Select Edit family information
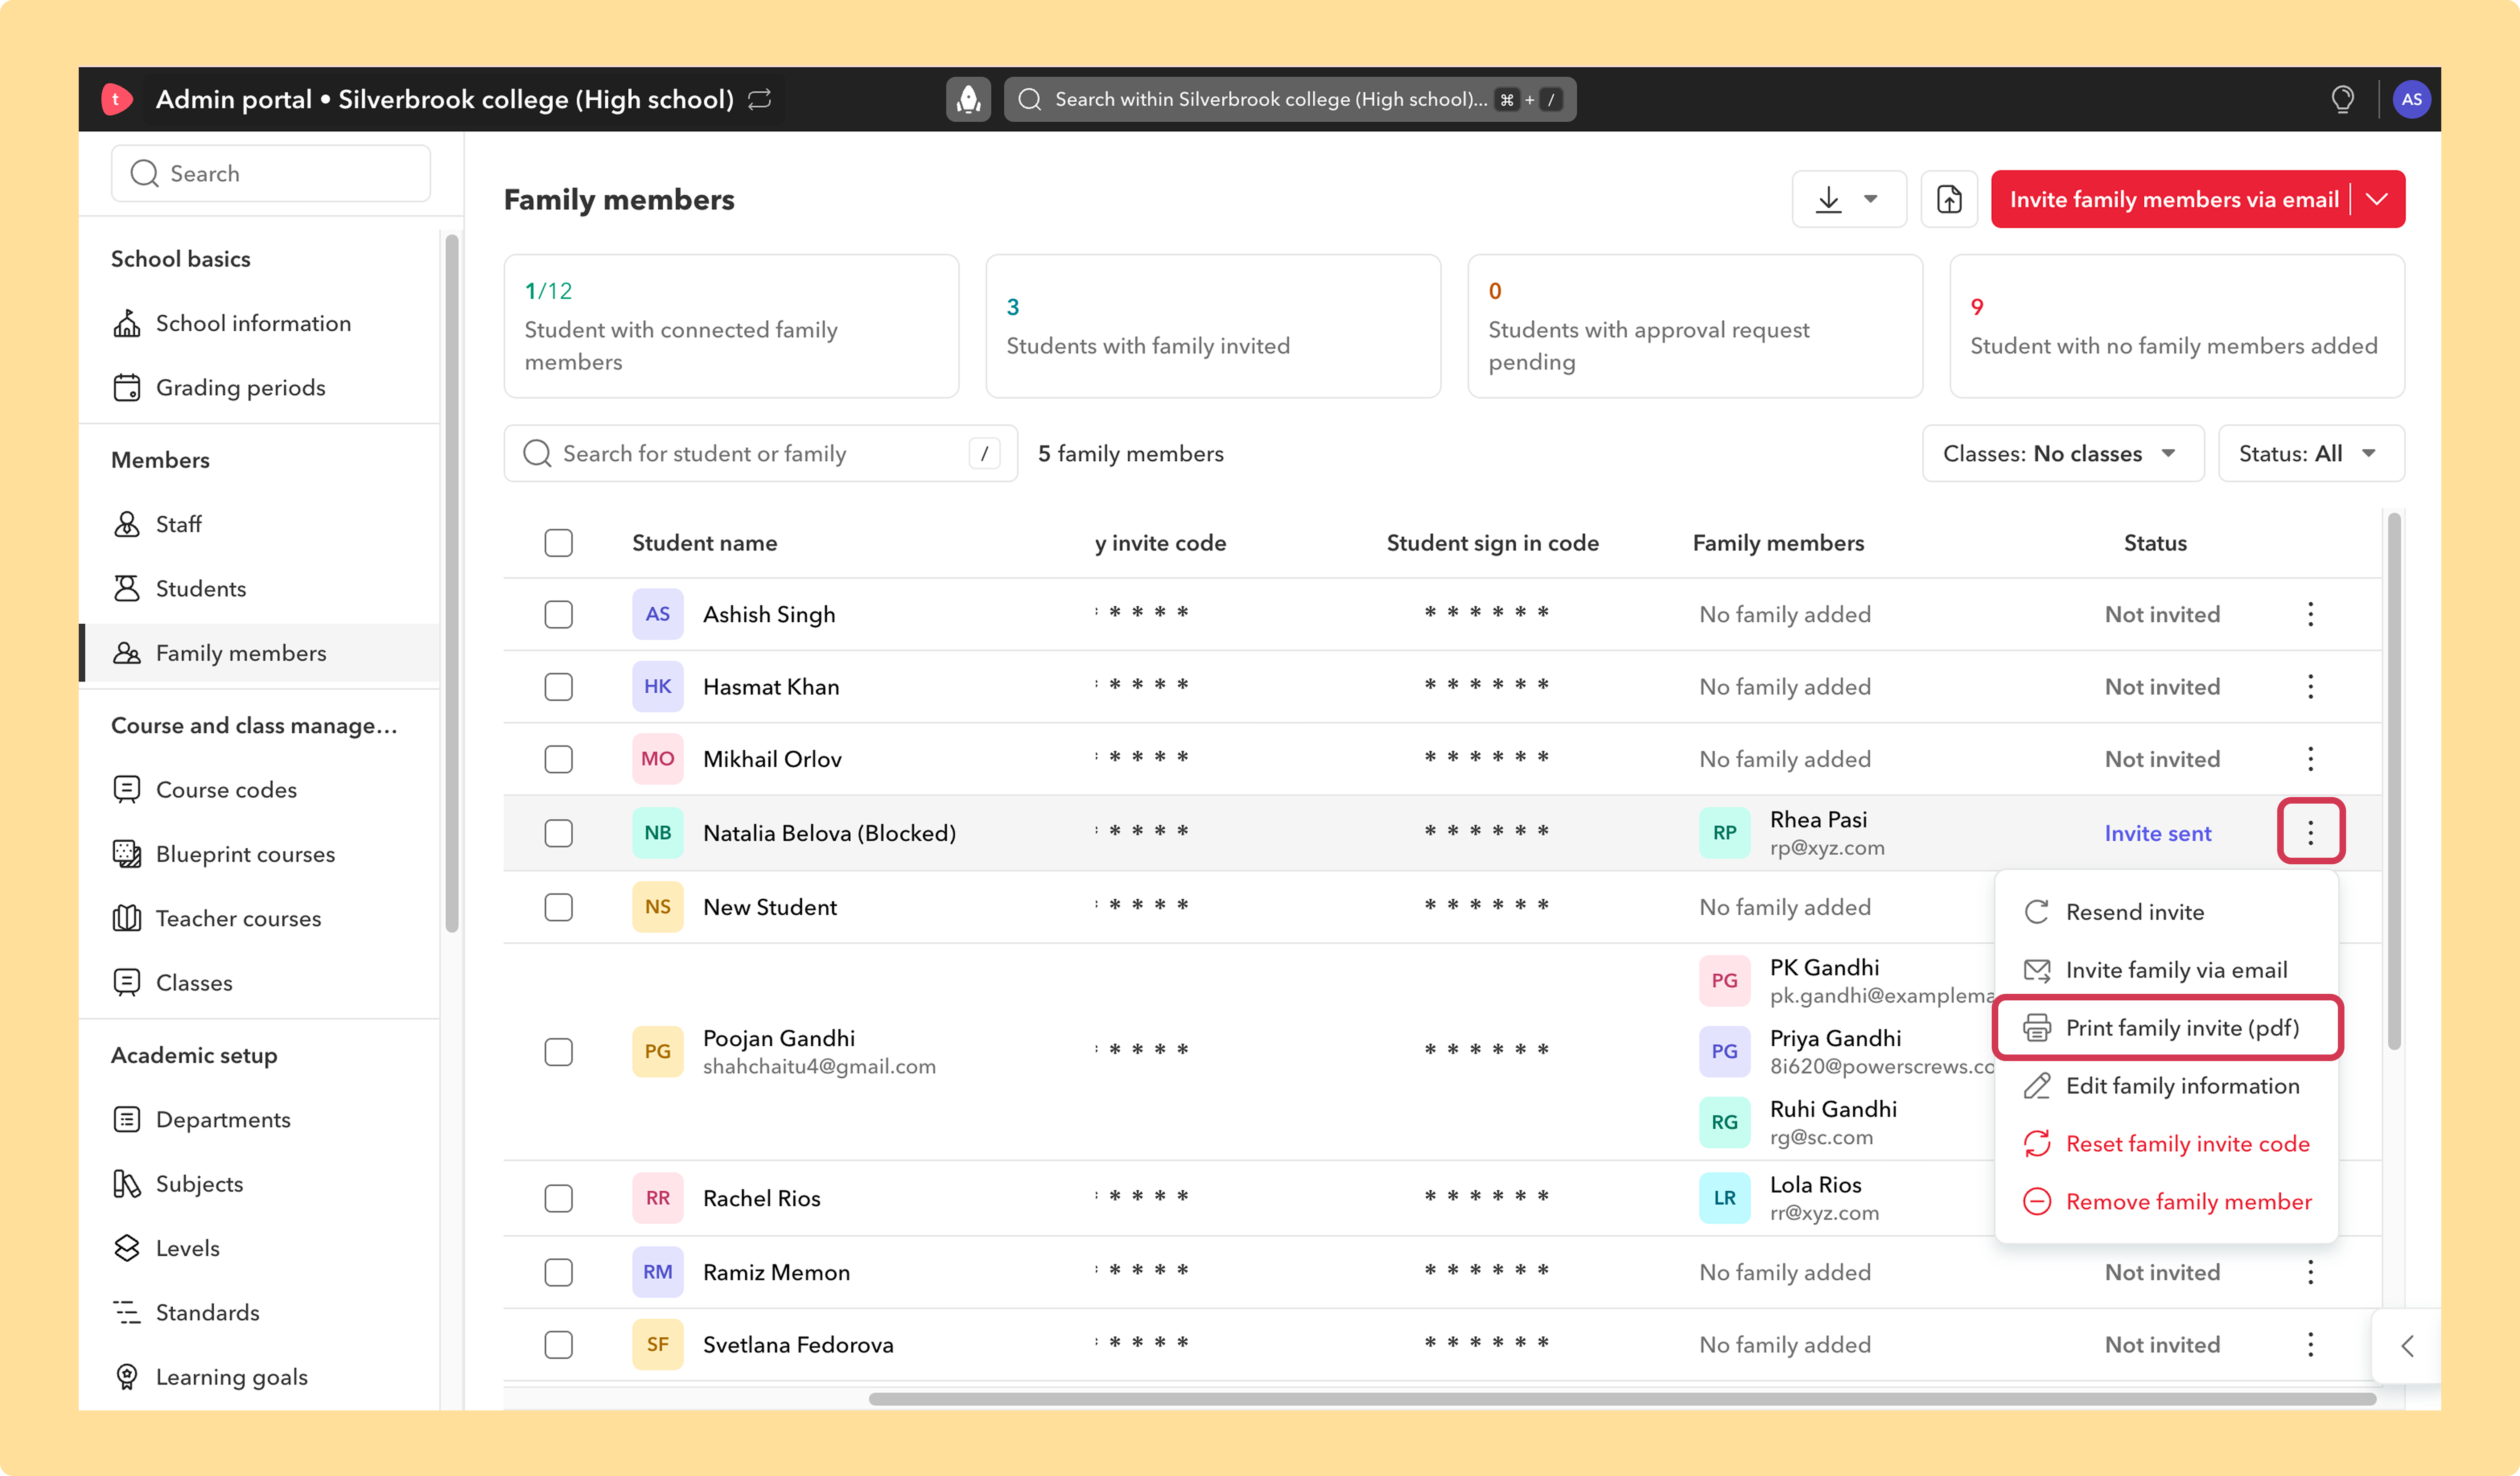Screen dimensions: 2520x1476 2166,1085
